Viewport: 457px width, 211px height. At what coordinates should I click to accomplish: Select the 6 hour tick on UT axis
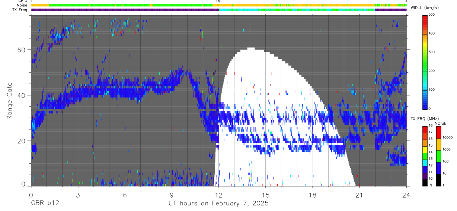pos(125,195)
